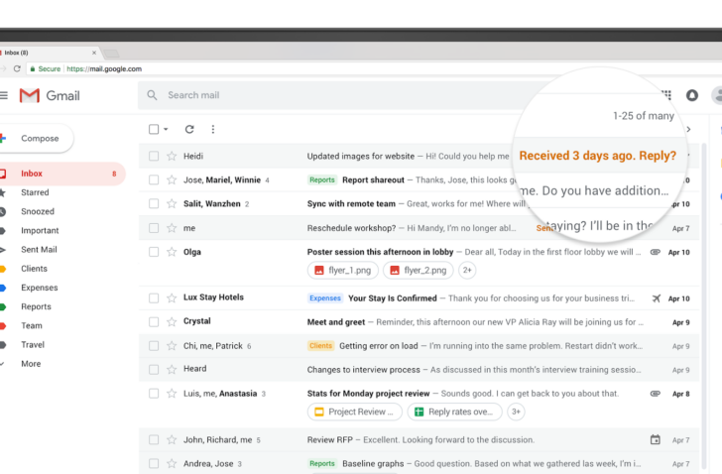Open the Google apps grid
Image resolution: width=722 pixels, height=474 pixels.
coord(666,95)
